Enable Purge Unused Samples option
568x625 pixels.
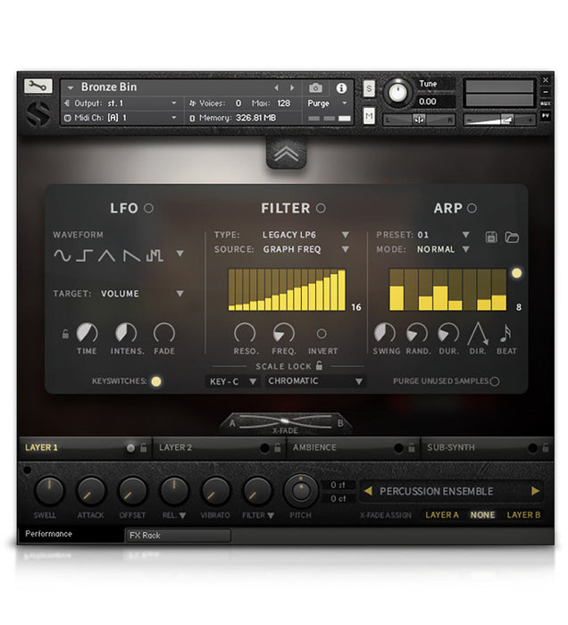494,381
